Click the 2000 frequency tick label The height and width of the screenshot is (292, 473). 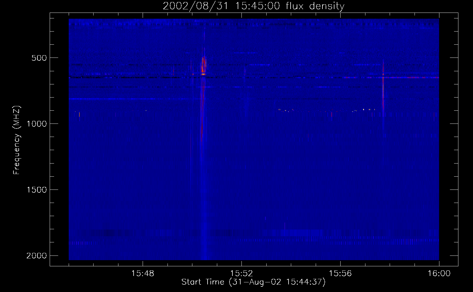point(37,256)
